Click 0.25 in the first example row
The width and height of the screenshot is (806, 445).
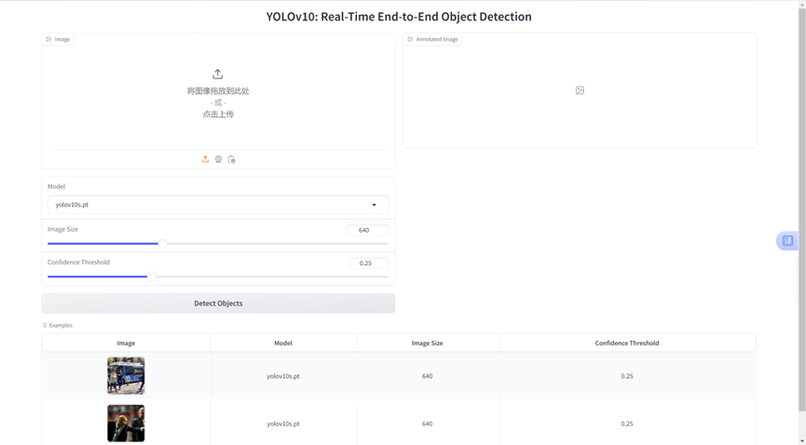(626, 376)
